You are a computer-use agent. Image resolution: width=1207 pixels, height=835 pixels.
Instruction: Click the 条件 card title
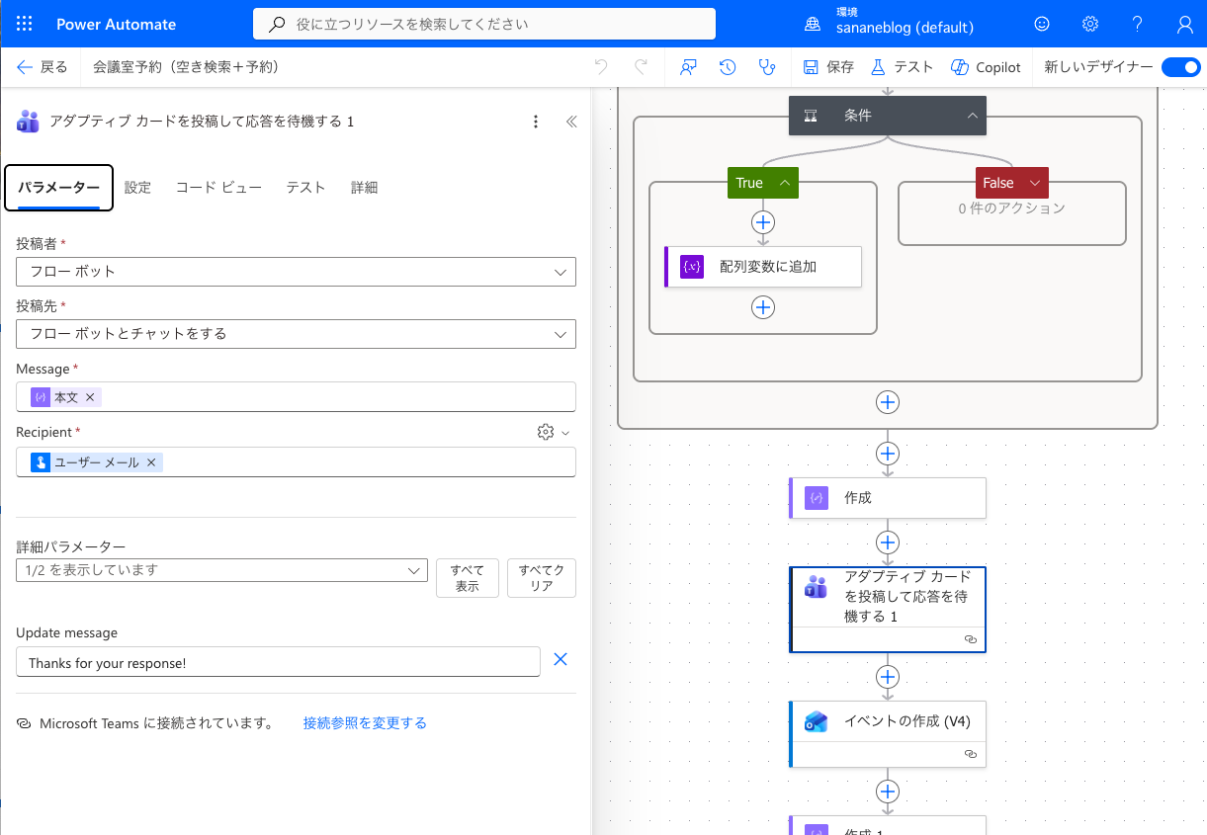coord(858,116)
